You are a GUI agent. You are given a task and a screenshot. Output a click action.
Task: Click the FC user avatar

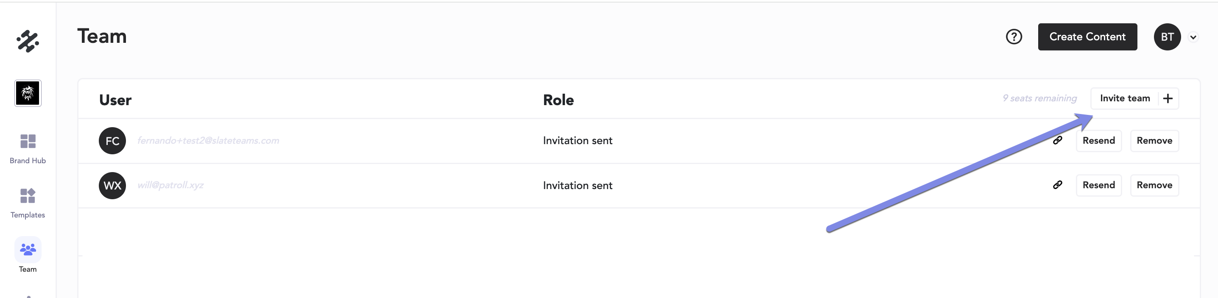tap(112, 141)
